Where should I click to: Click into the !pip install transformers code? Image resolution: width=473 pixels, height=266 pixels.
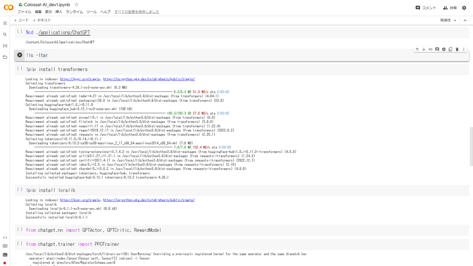pos(57,69)
